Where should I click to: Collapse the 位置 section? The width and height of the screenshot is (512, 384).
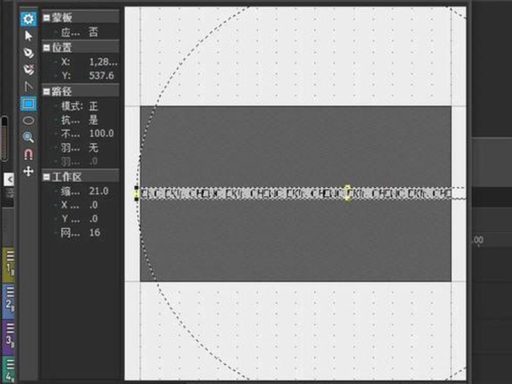click(47, 47)
